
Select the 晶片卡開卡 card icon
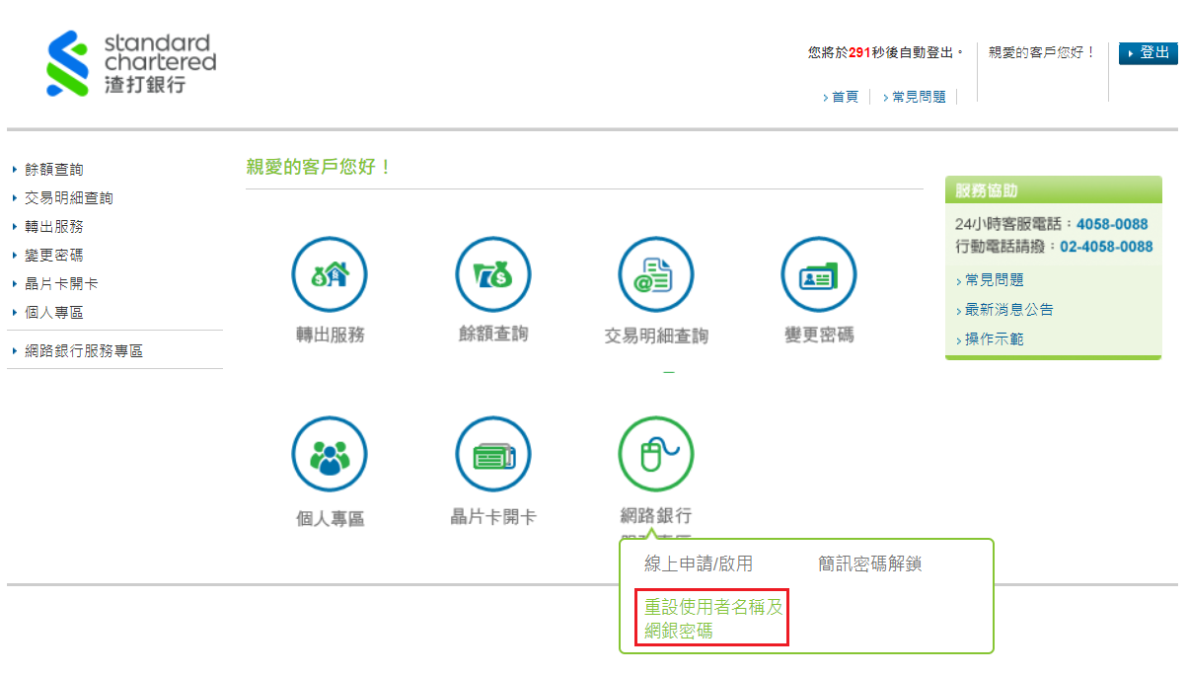coord(493,455)
